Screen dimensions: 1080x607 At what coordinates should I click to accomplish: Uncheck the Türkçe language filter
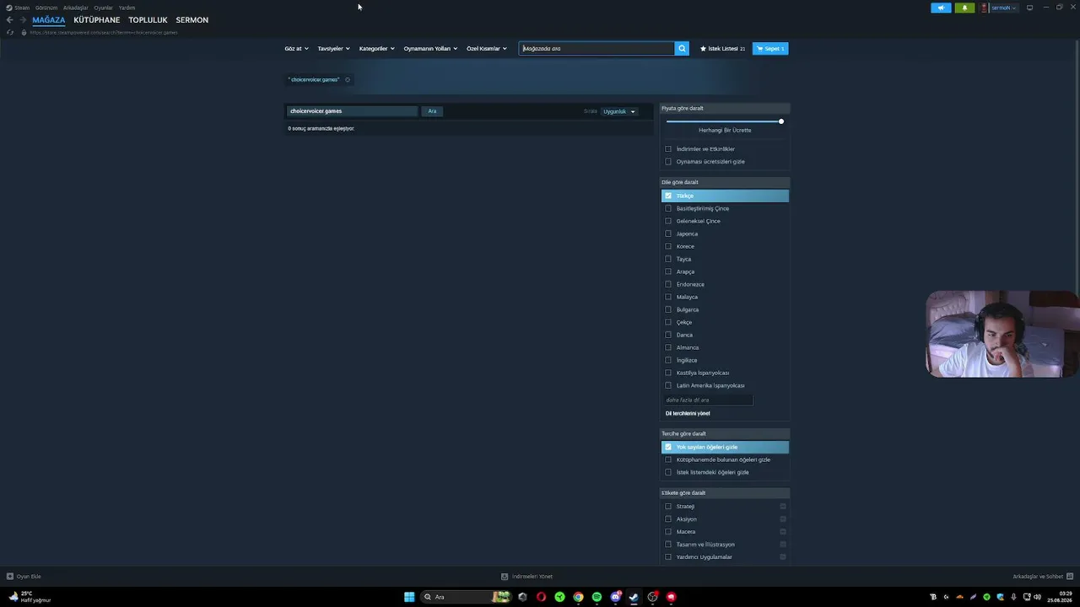pyautogui.click(x=668, y=196)
